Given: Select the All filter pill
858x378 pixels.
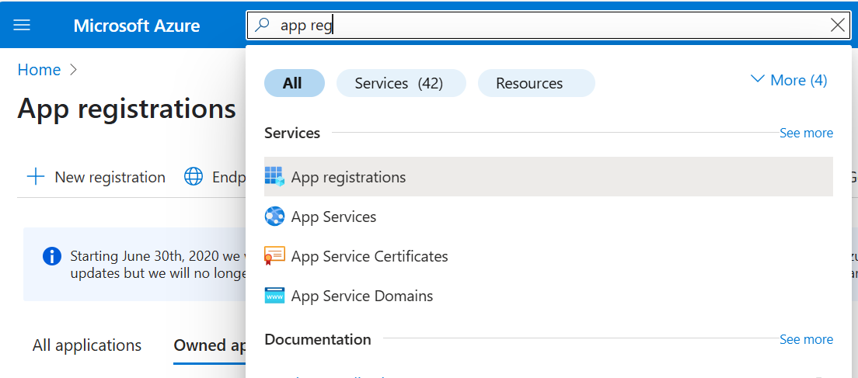Looking at the screenshot, I should point(294,83).
